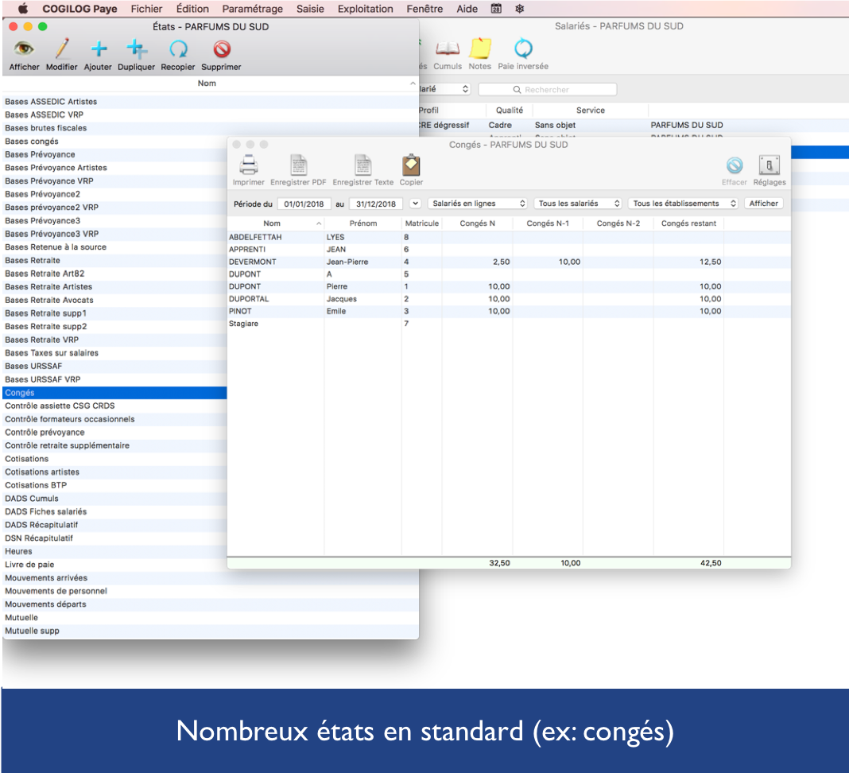
Task: Click the Effacer icon in Congés window
Action: (735, 165)
